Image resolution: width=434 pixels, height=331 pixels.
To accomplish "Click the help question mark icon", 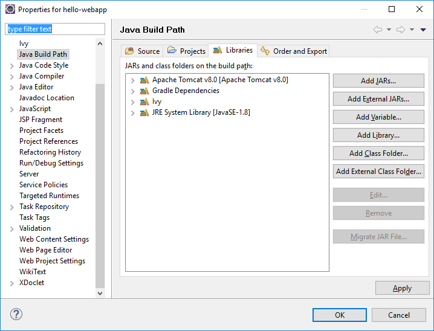I will (x=16, y=315).
